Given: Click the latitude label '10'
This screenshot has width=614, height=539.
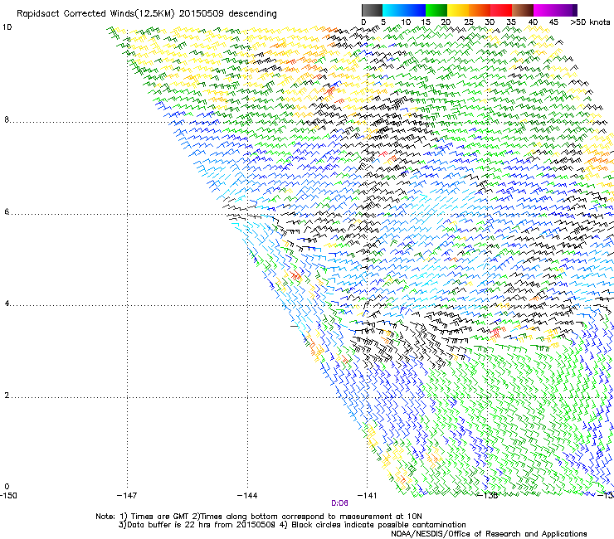Looking at the screenshot, I should 7,27.
